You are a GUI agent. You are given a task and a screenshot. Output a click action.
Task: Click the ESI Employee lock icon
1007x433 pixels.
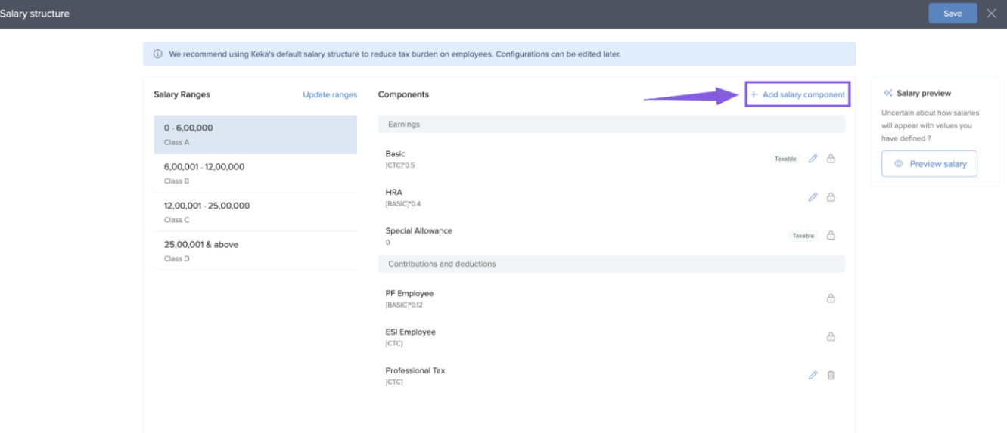tap(831, 337)
